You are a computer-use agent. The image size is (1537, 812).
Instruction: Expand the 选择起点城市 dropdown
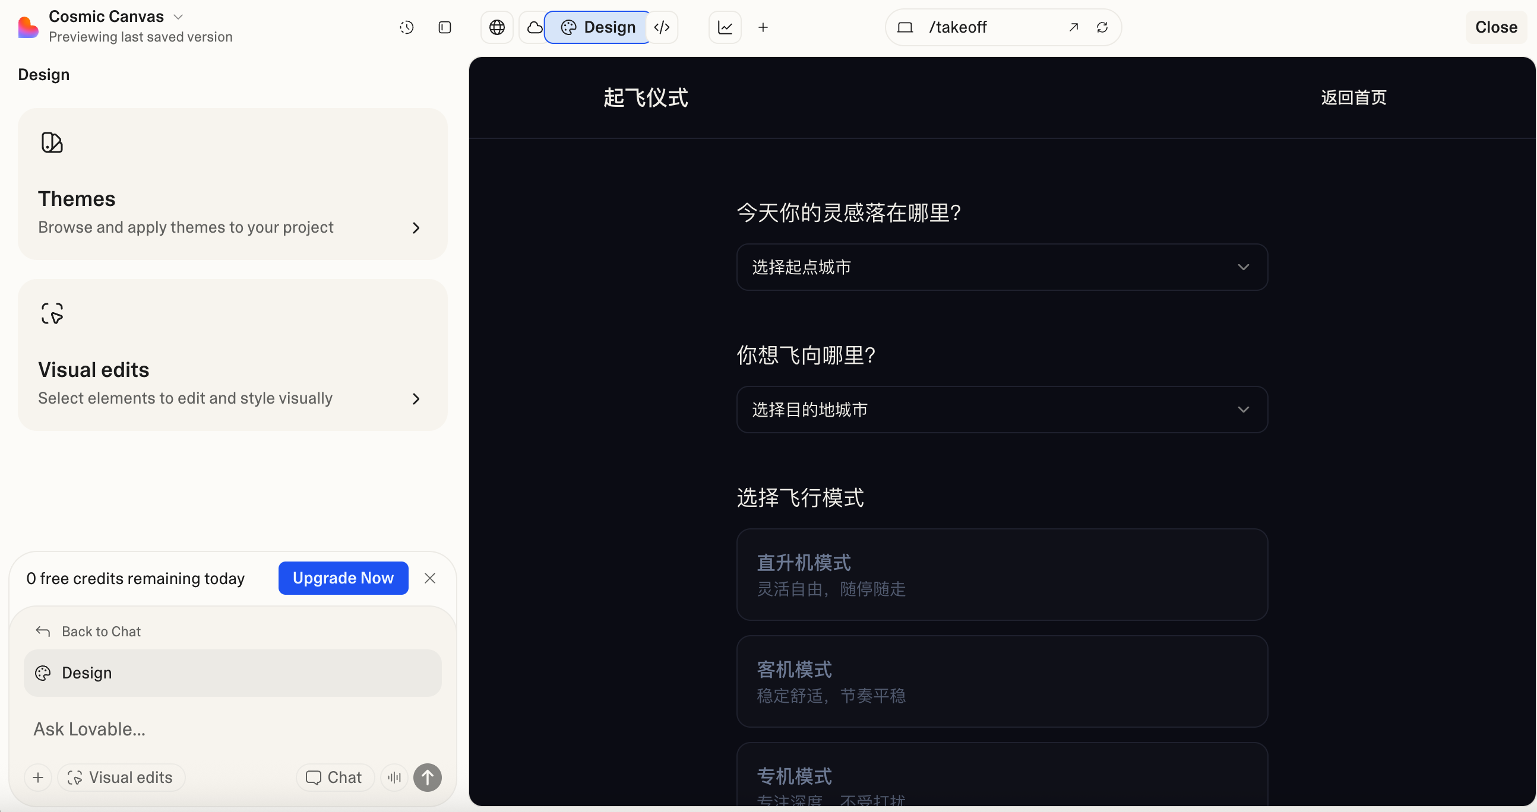click(x=1001, y=267)
